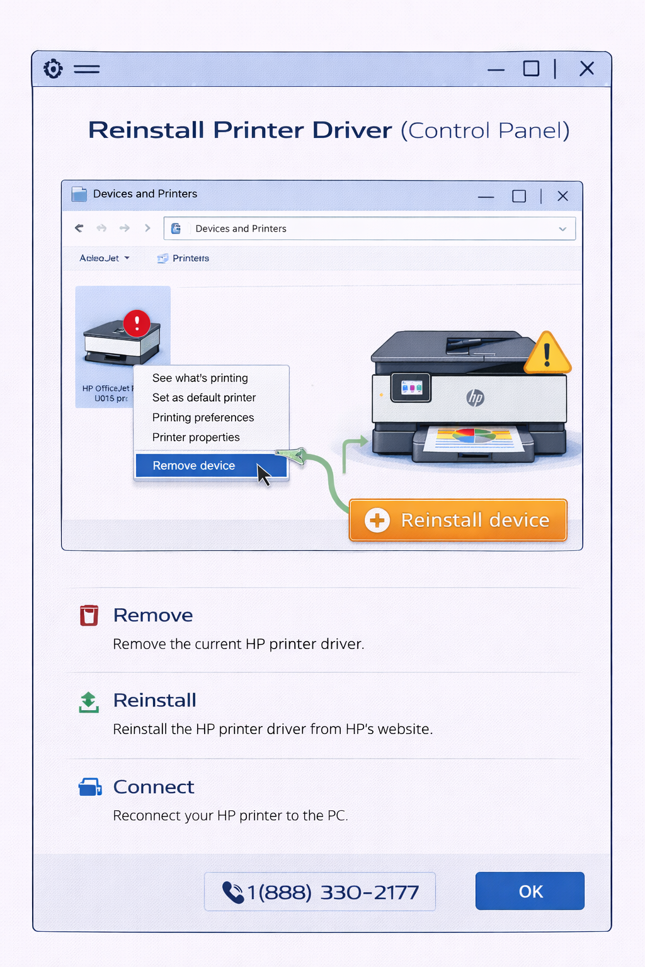645x967 pixels.
Task: Click the red trash icon beside Remove
Action: click(x=89, y=615)
